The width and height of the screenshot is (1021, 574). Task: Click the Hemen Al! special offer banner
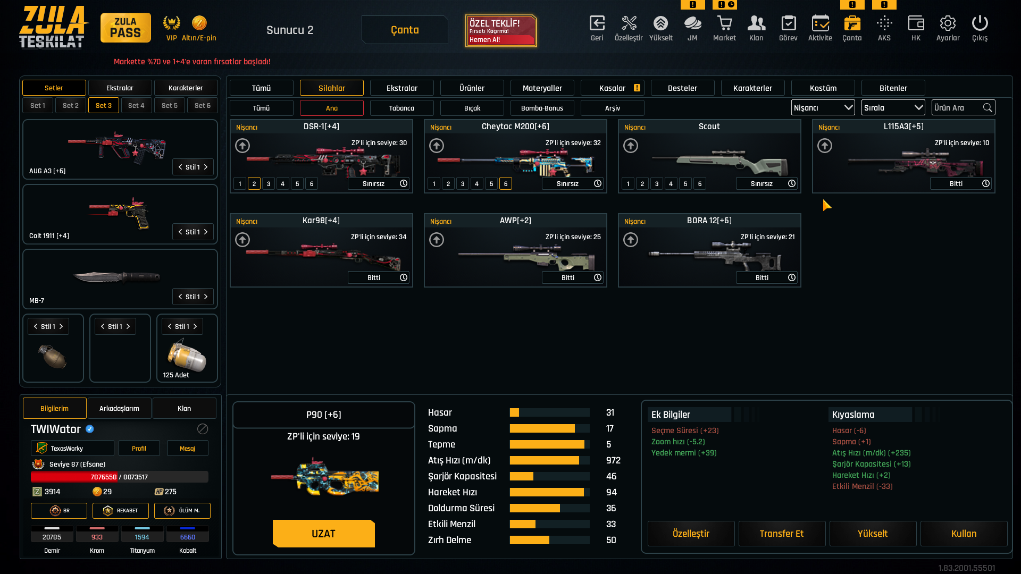(x=501, y=31)
